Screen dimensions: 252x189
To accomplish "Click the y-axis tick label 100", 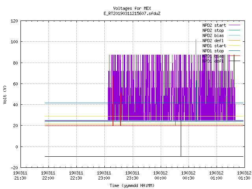I will coord(14,42).
